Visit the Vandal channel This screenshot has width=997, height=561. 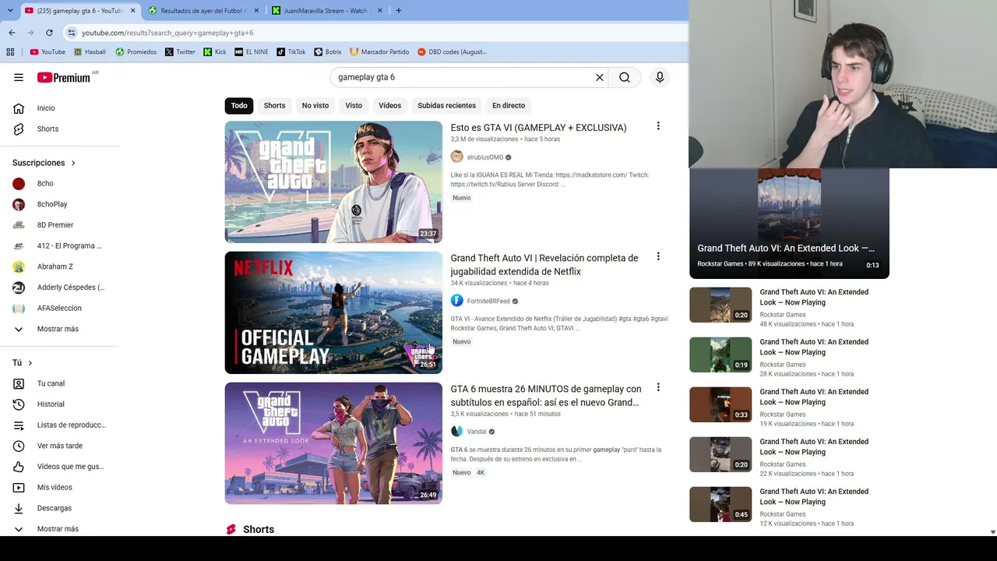(476, 432)
